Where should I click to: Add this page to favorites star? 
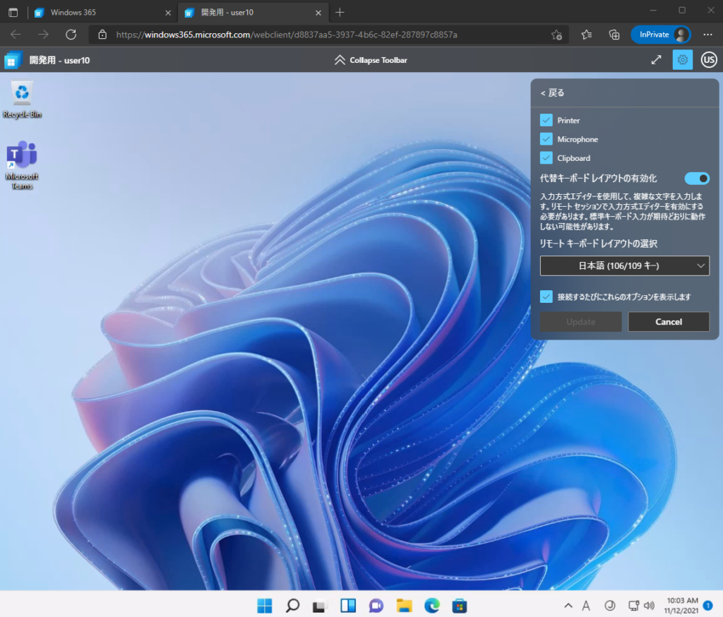pyautogui.click(x=556, y=35)
